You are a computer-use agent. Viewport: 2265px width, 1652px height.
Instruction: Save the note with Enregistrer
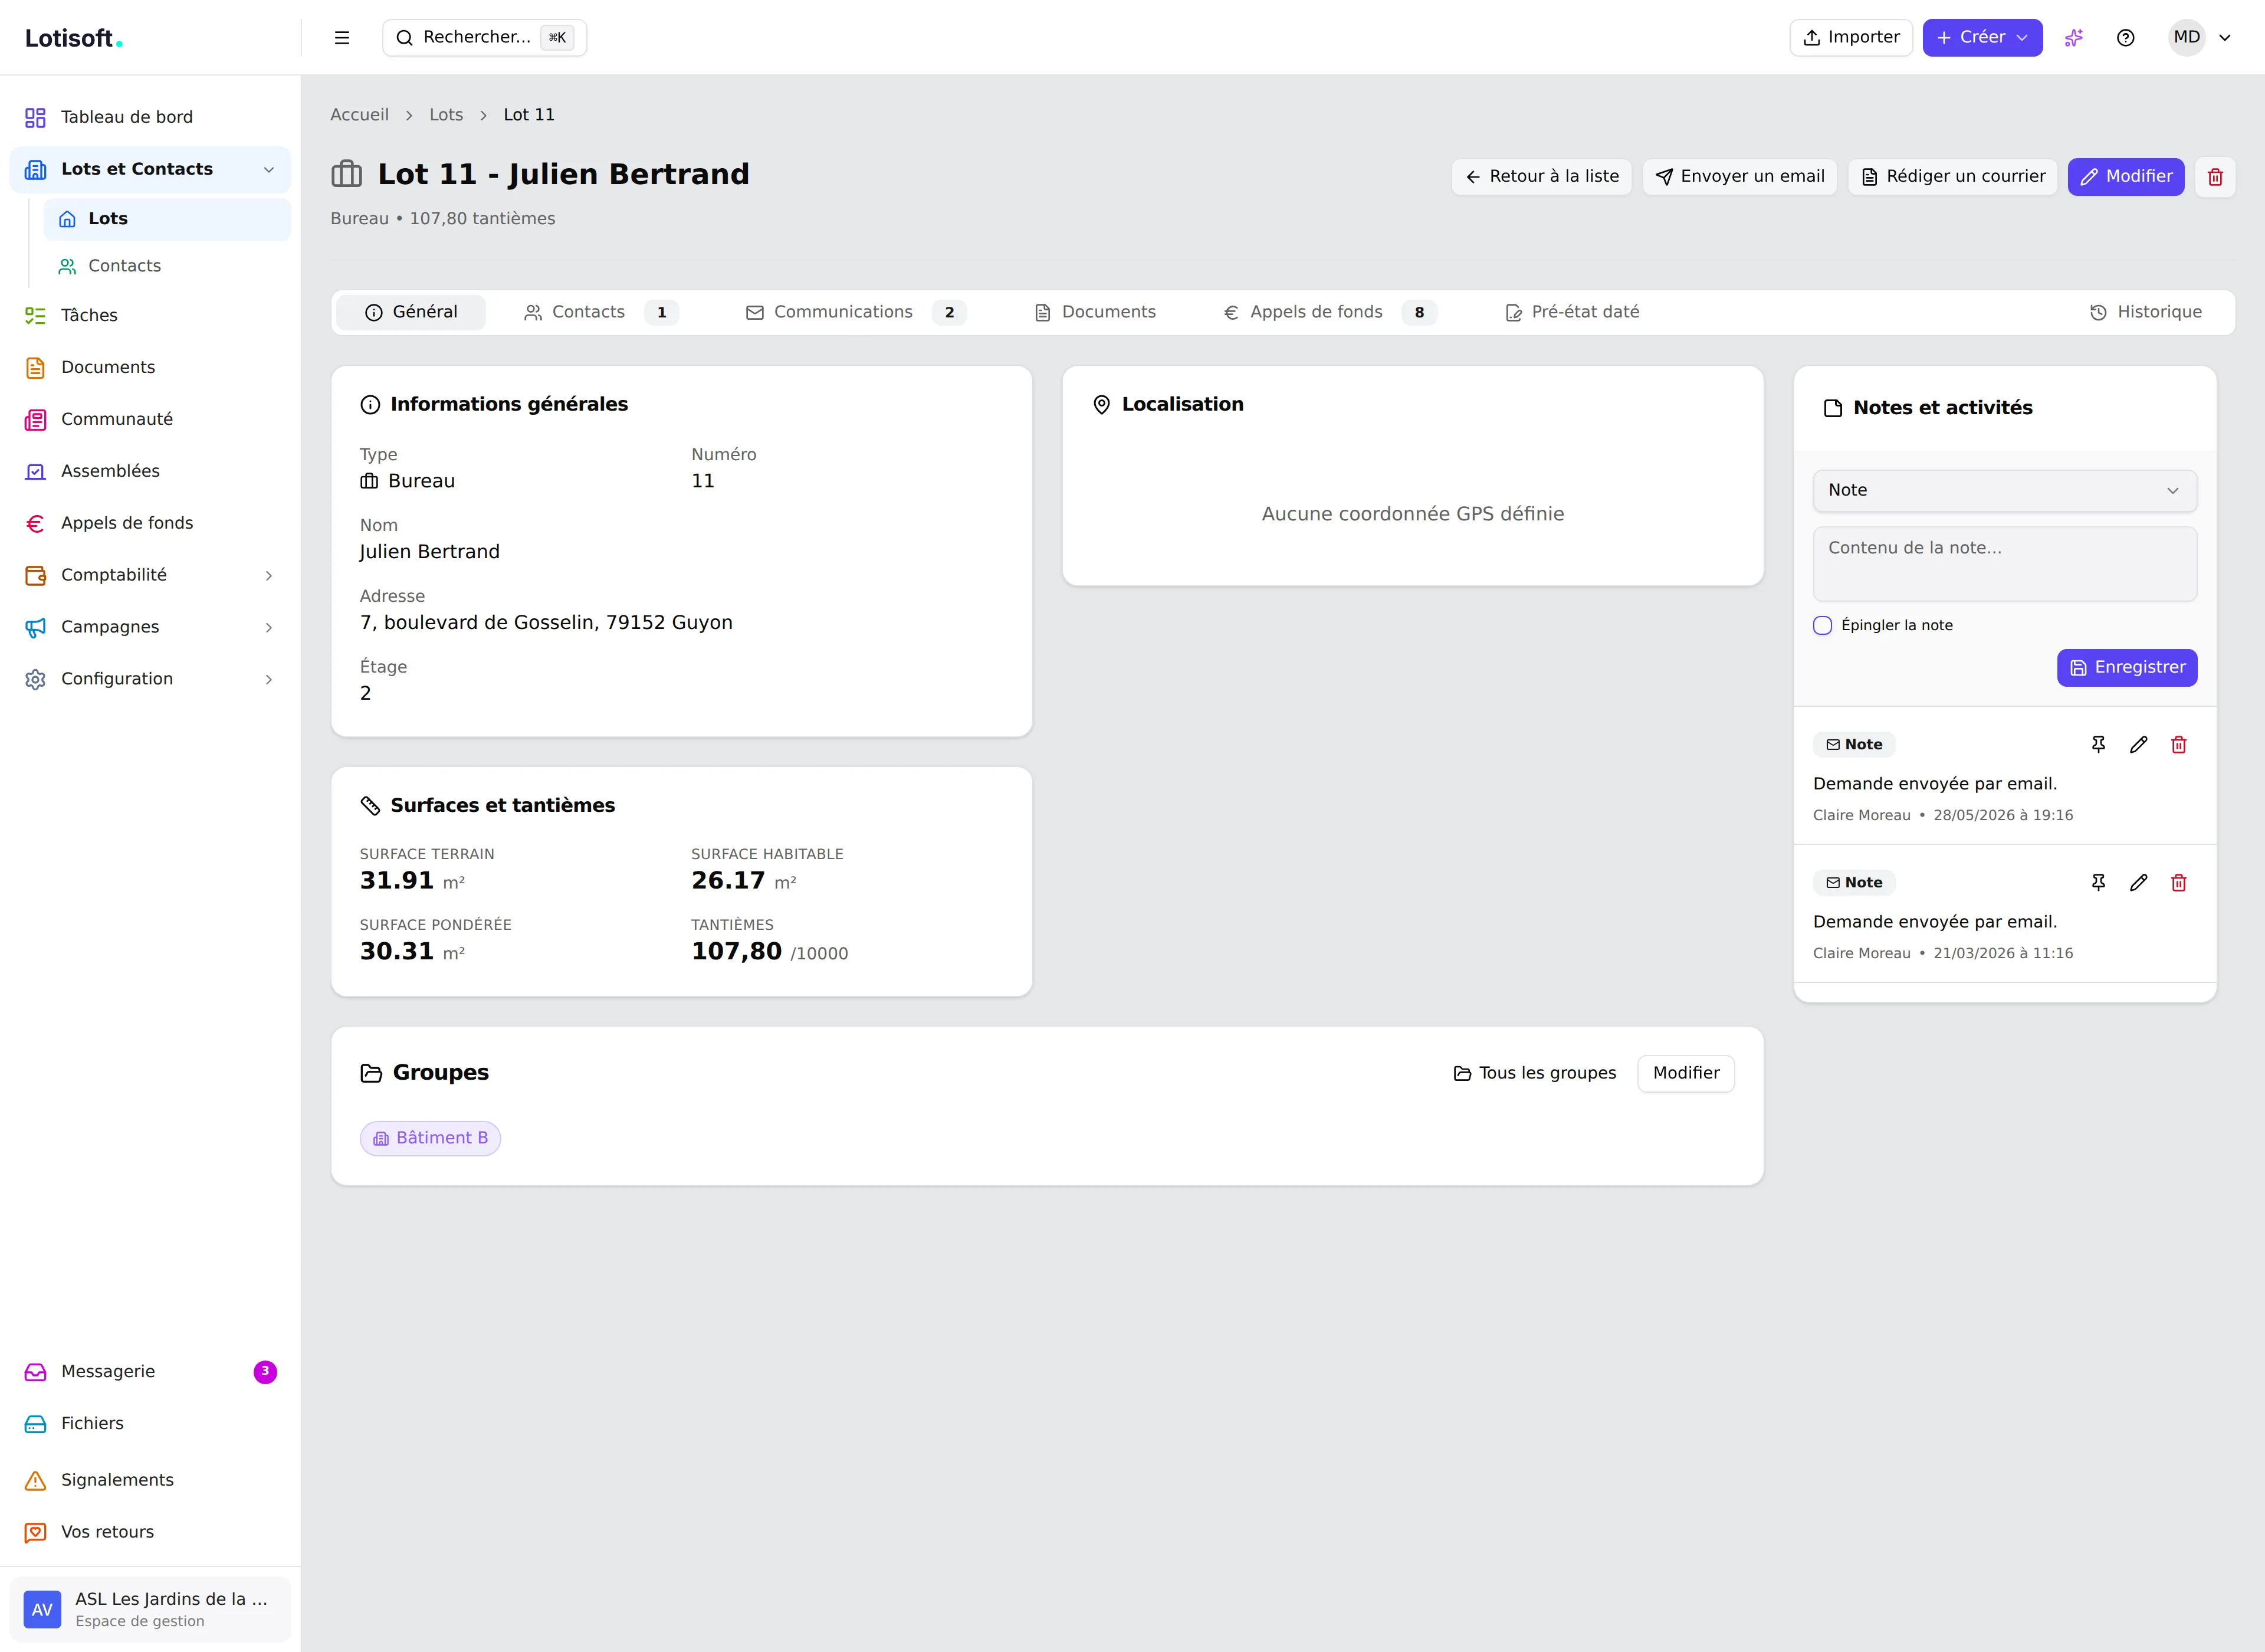tap(2127, 668)
